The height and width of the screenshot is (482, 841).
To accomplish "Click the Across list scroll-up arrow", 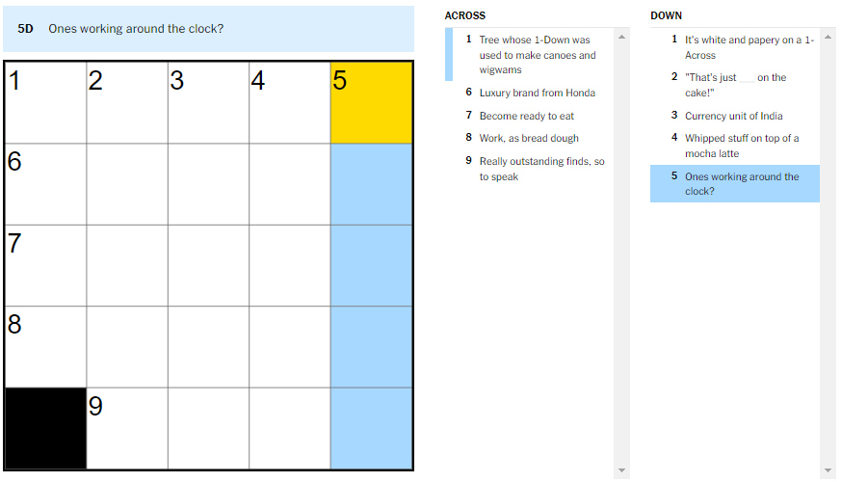I will point(621,38).
